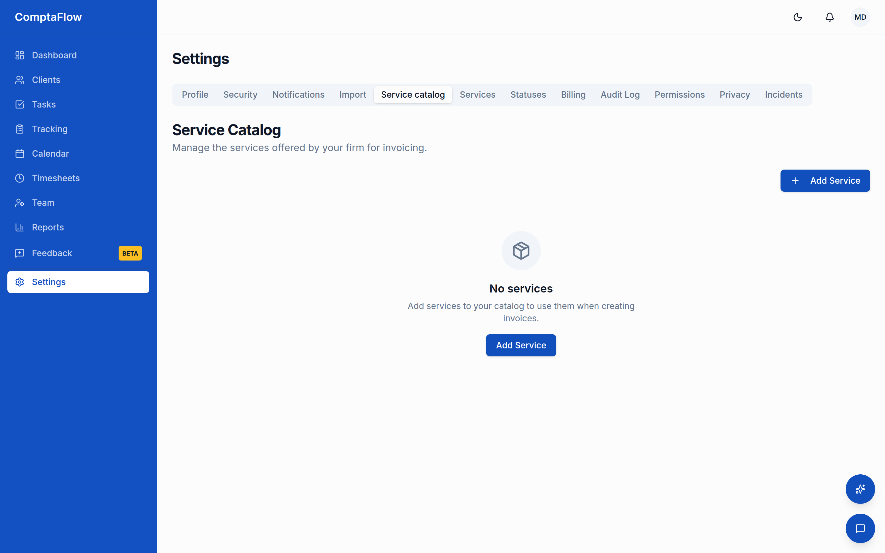Viewport: 885px width, 553px height.
Task: Switch to the Privacy tab
Action: coord(735,95)
